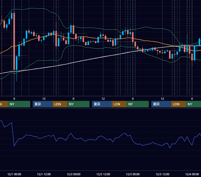Click the NY session block spanning 12/1 00:00
Image resolution: width=201 pixels, height=177 pixels.
[x=19, y=104]
